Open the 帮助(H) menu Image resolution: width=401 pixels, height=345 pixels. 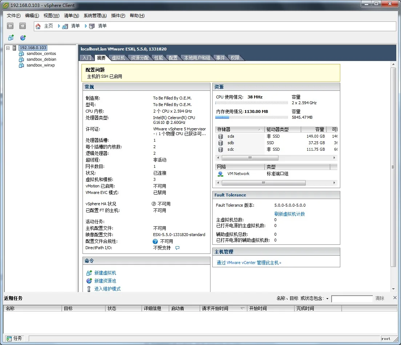click(x=137, y=16)
